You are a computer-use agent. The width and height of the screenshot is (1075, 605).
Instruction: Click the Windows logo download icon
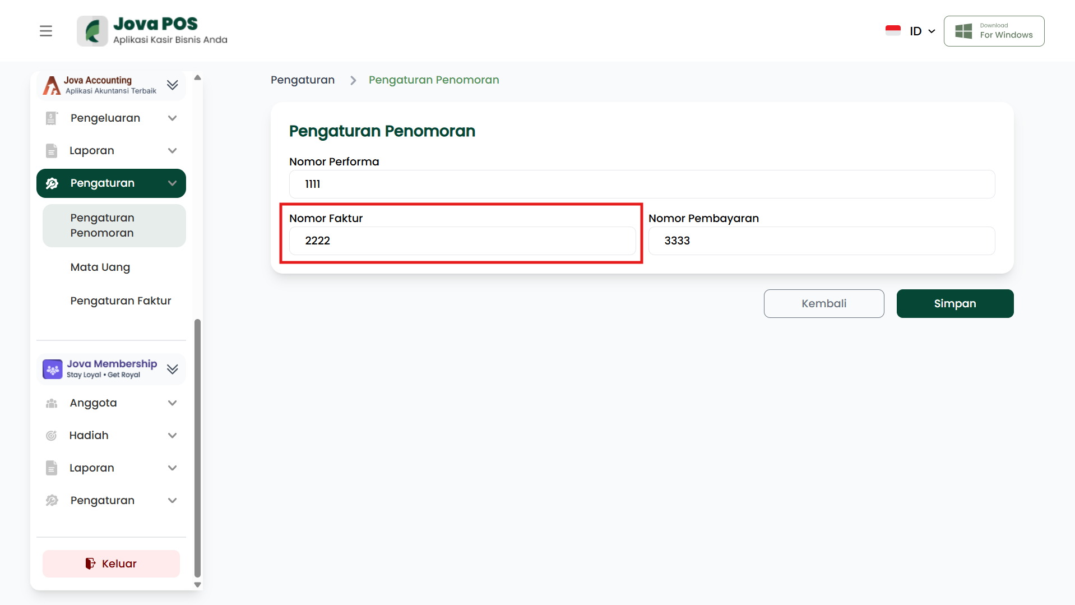click(x=963, y=31)
